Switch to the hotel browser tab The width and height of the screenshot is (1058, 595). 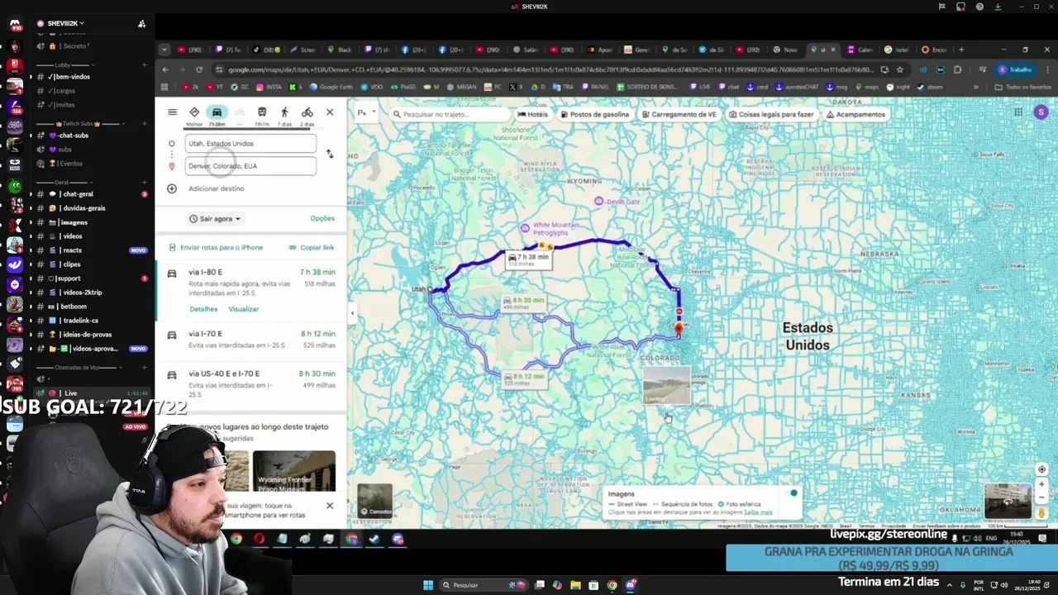pos(899,50)
